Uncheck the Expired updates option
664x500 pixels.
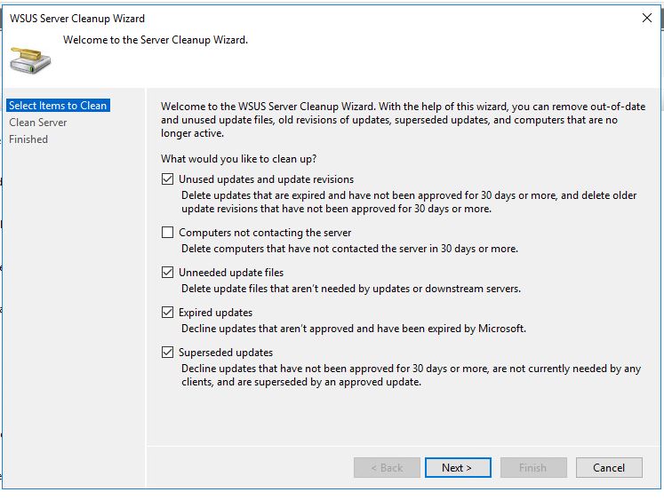[x=167, y=313]
